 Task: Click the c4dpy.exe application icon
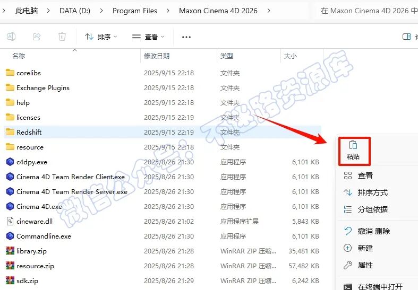coord(10,162)
